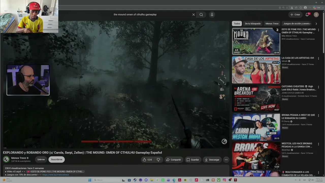Select the Todos filter chip

237,24
